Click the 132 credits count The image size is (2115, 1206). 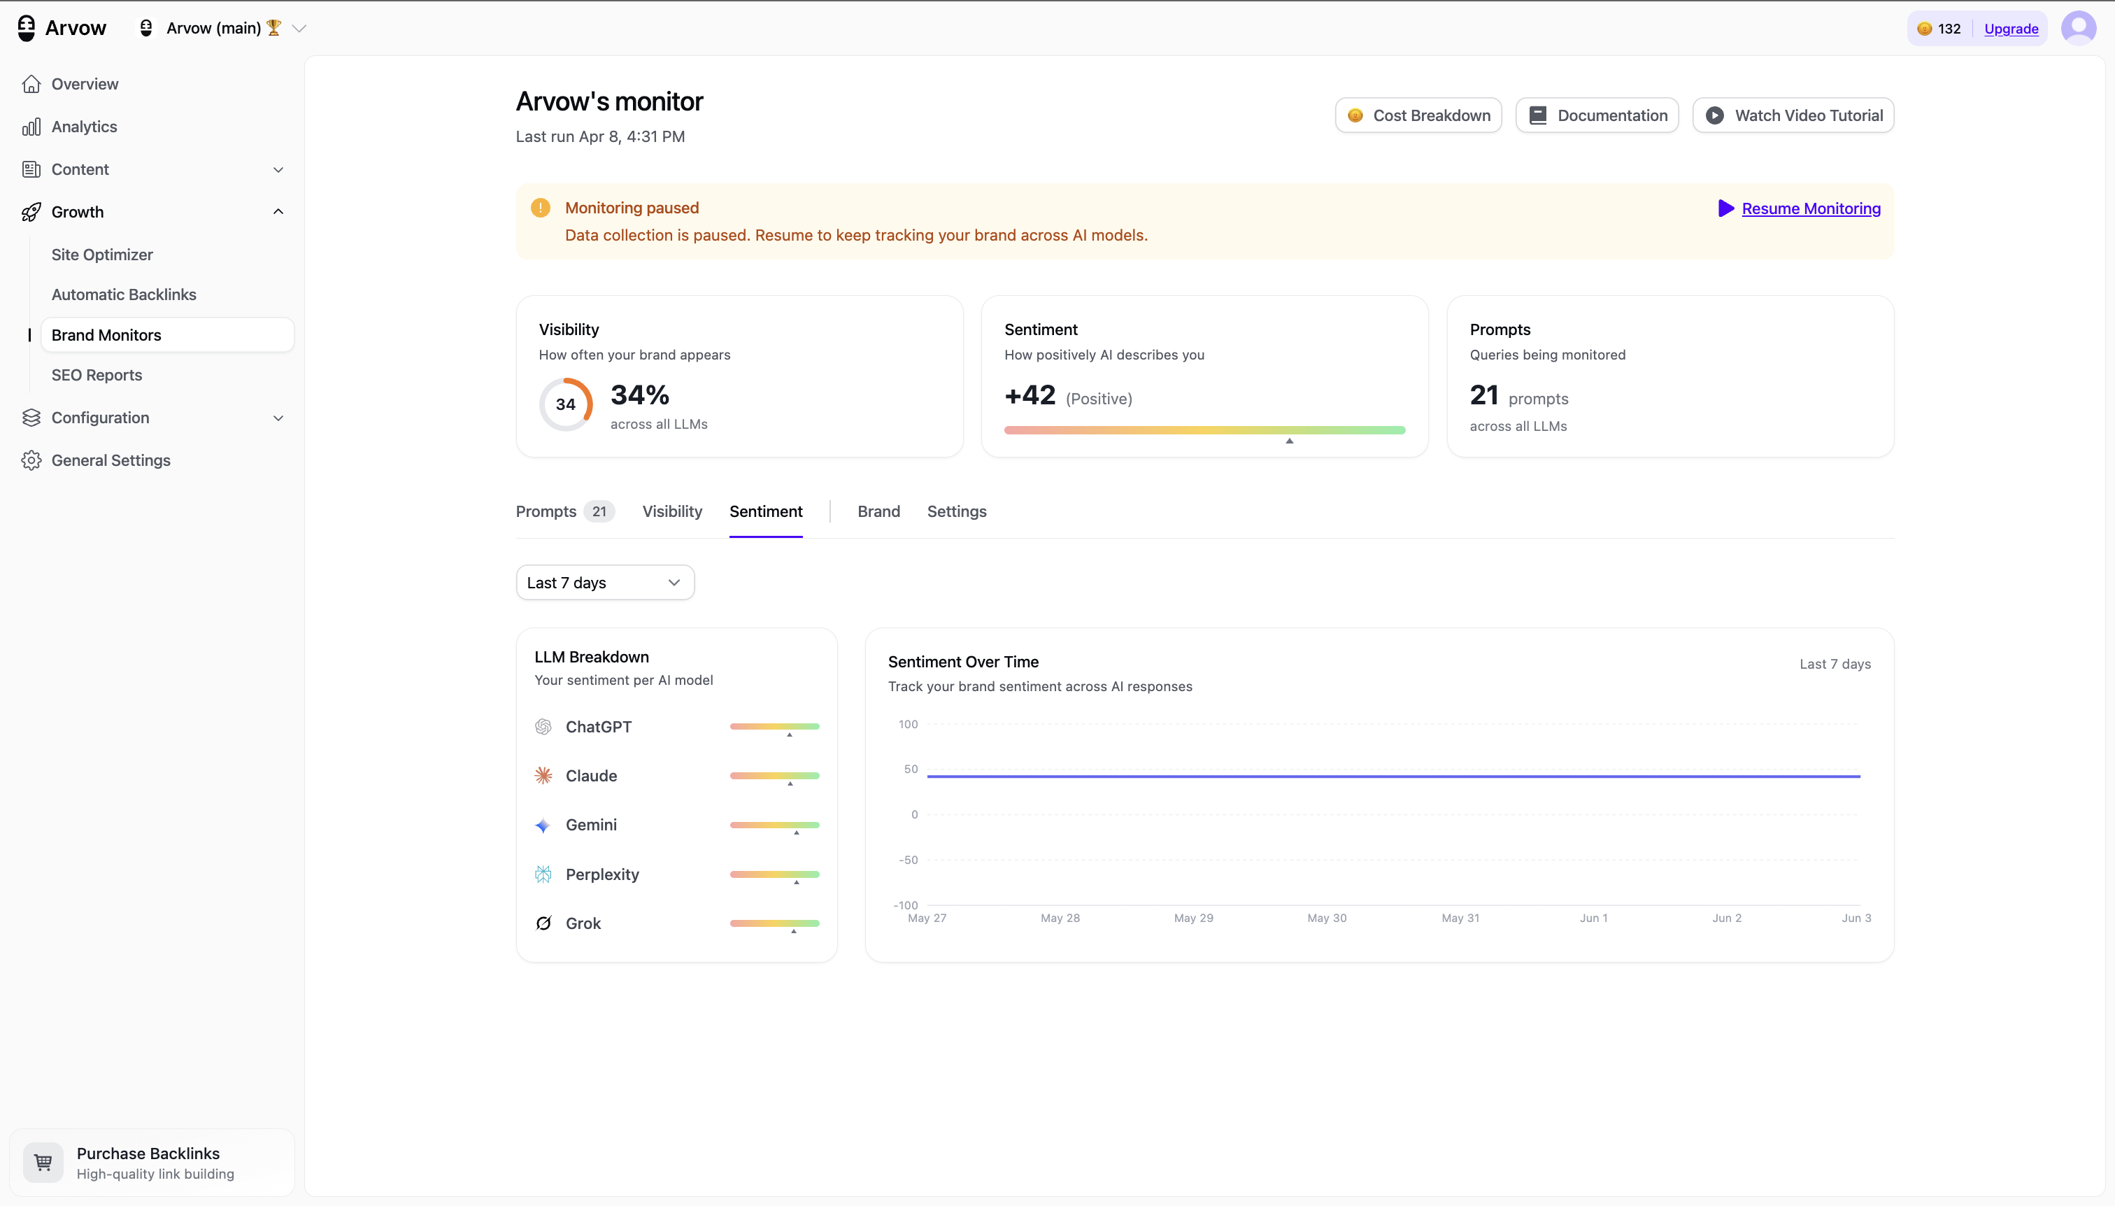coord(1949,29)
